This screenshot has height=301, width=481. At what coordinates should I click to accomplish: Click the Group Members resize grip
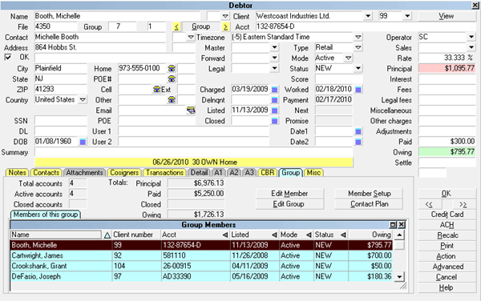403,287
